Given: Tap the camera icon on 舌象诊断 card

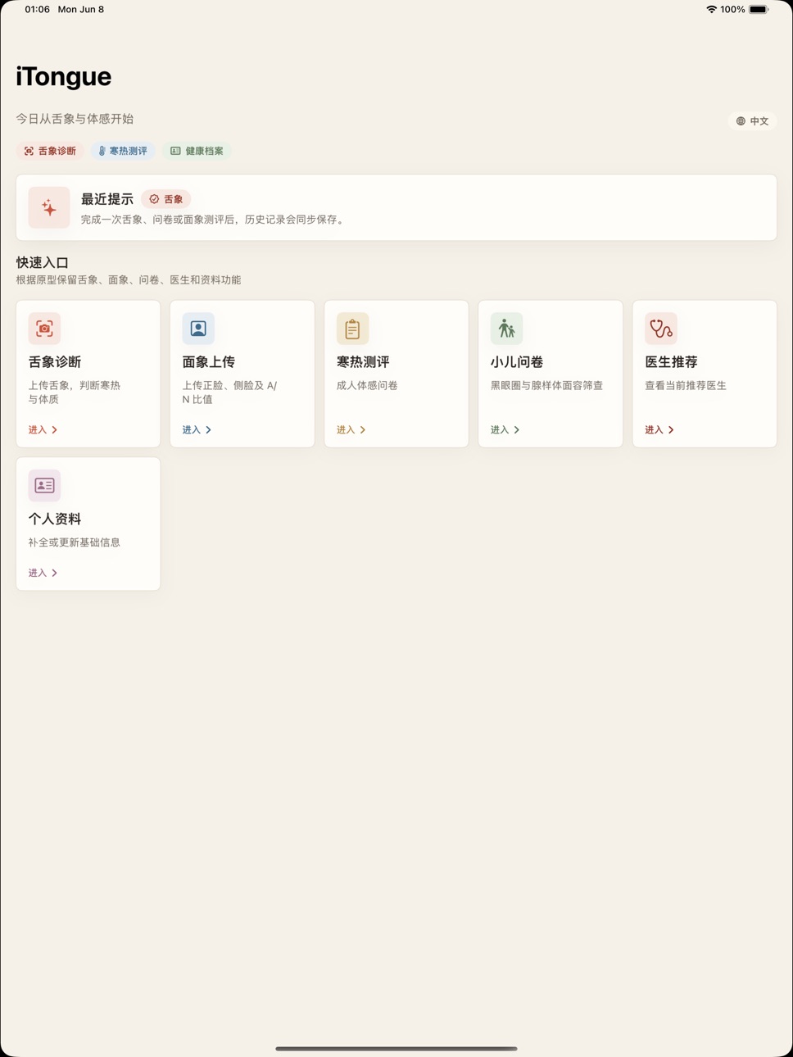Looking at the screenshot, I should (44, 329).
